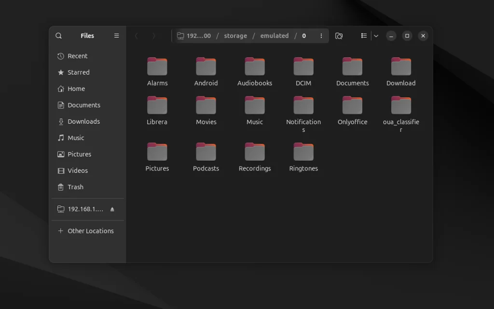Screen dimensions: 494x309
Task: Open Starred files from the sidebar
Action: point(62,72)
